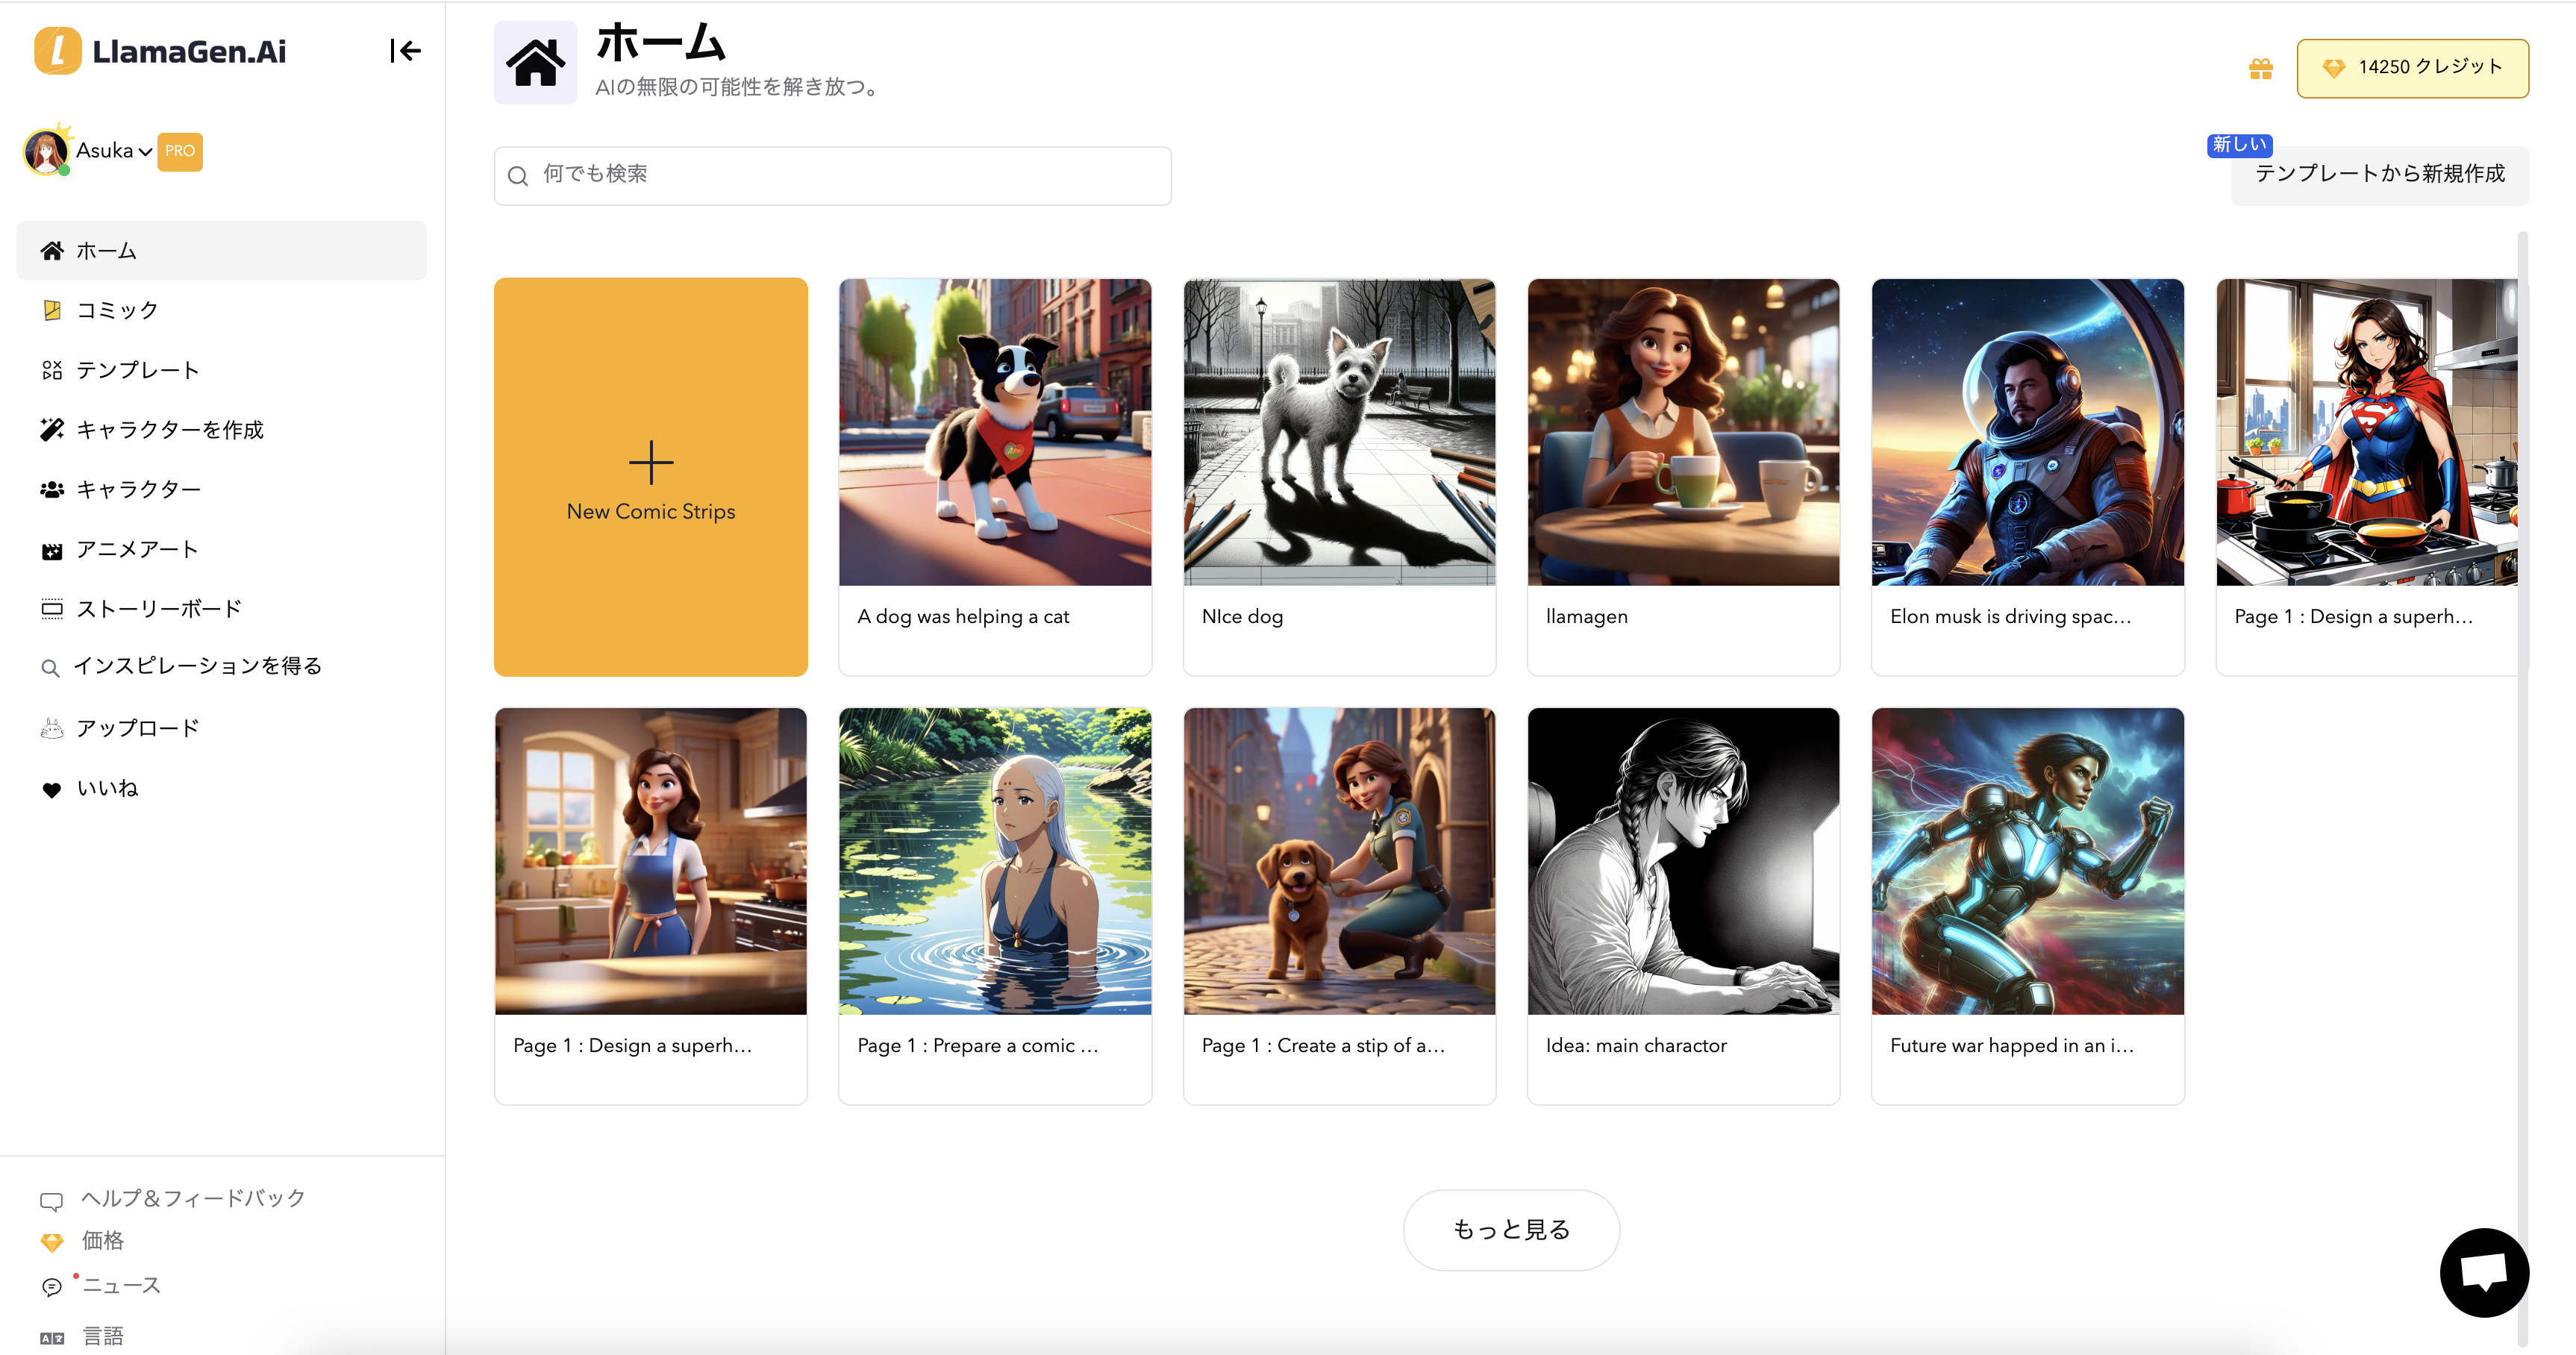Go to キャラクターを作成 in sidebar

coord(169,430)
